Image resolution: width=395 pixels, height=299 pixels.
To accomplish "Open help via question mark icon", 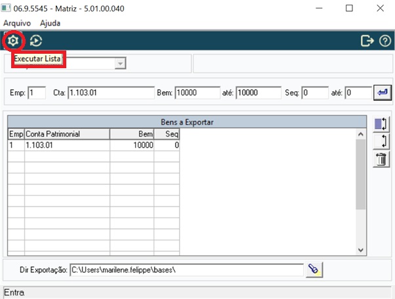I will click(385, 41).
